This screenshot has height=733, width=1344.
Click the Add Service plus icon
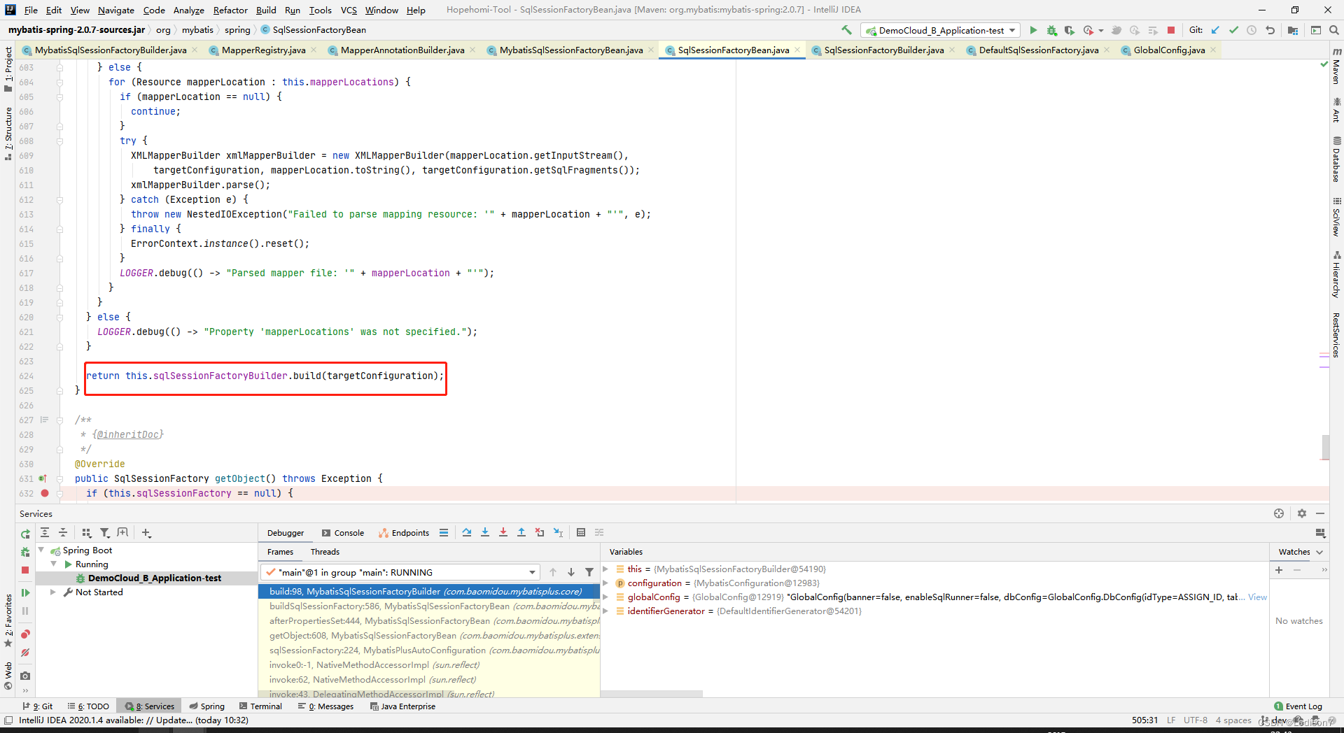[x=146, y=532]
